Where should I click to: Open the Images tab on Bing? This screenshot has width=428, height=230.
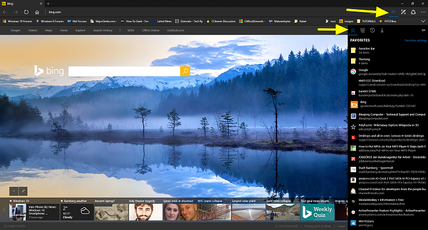point(15,30)
